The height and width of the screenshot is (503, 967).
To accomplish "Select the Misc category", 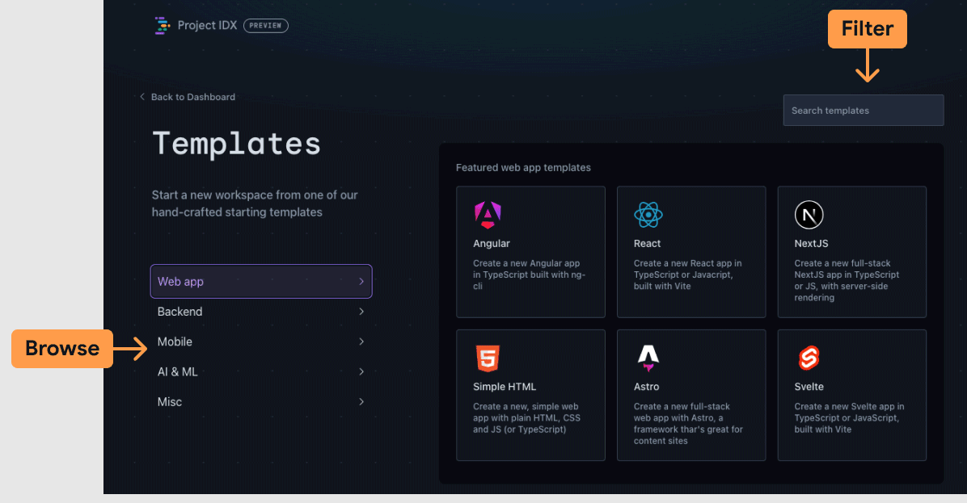I will click(261, 402).
